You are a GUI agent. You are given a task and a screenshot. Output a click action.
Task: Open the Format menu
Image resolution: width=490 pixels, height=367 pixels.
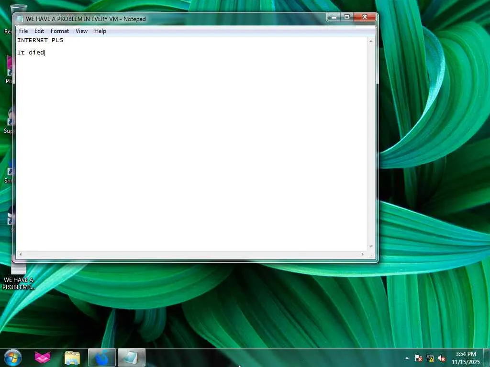(x=60, y=31)
